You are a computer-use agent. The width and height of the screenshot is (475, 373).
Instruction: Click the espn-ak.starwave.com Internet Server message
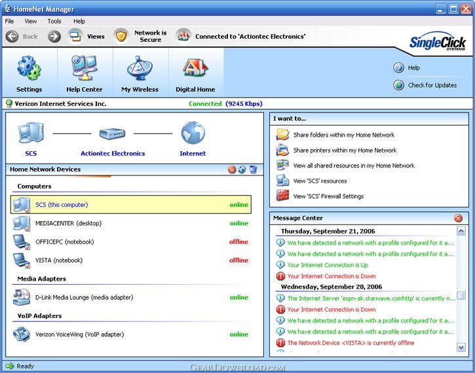371,298
